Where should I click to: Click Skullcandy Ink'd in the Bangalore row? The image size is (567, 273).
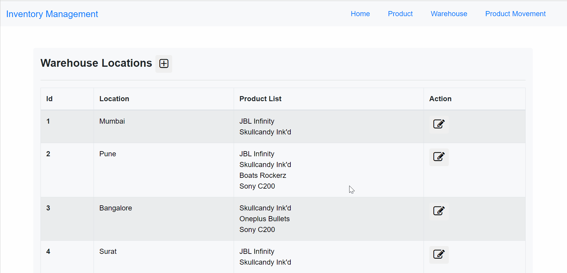[265, 208]
